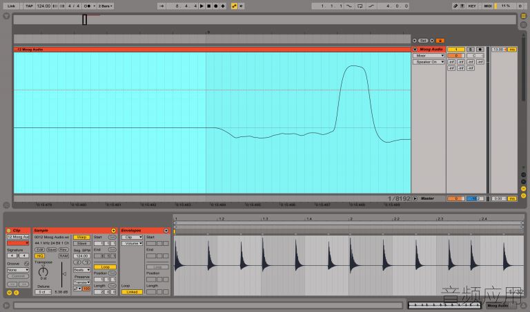Open the Envelopes control chooser showing Volume
This screenshot has width=530, height=312.
coord(132,244)
